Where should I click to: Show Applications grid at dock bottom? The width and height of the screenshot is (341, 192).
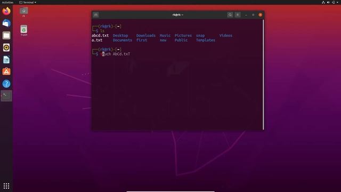click(6, 186)
